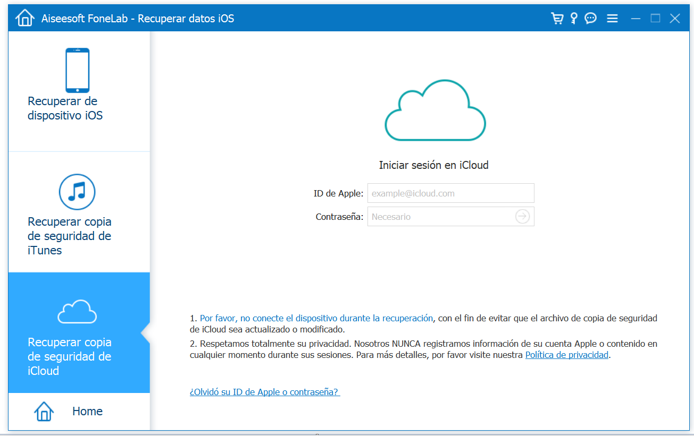694x436 pixels.
Task: Click the large iCloud cloud graphic
Action: [x=435, y=110]
